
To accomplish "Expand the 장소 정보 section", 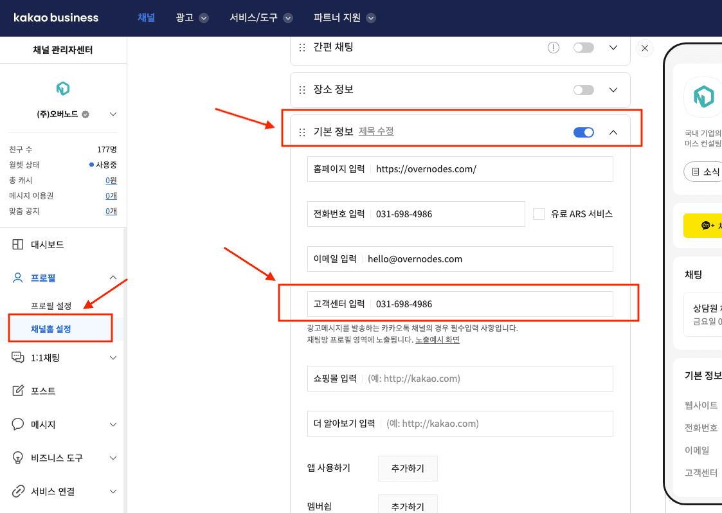I will tap(613, 90).
